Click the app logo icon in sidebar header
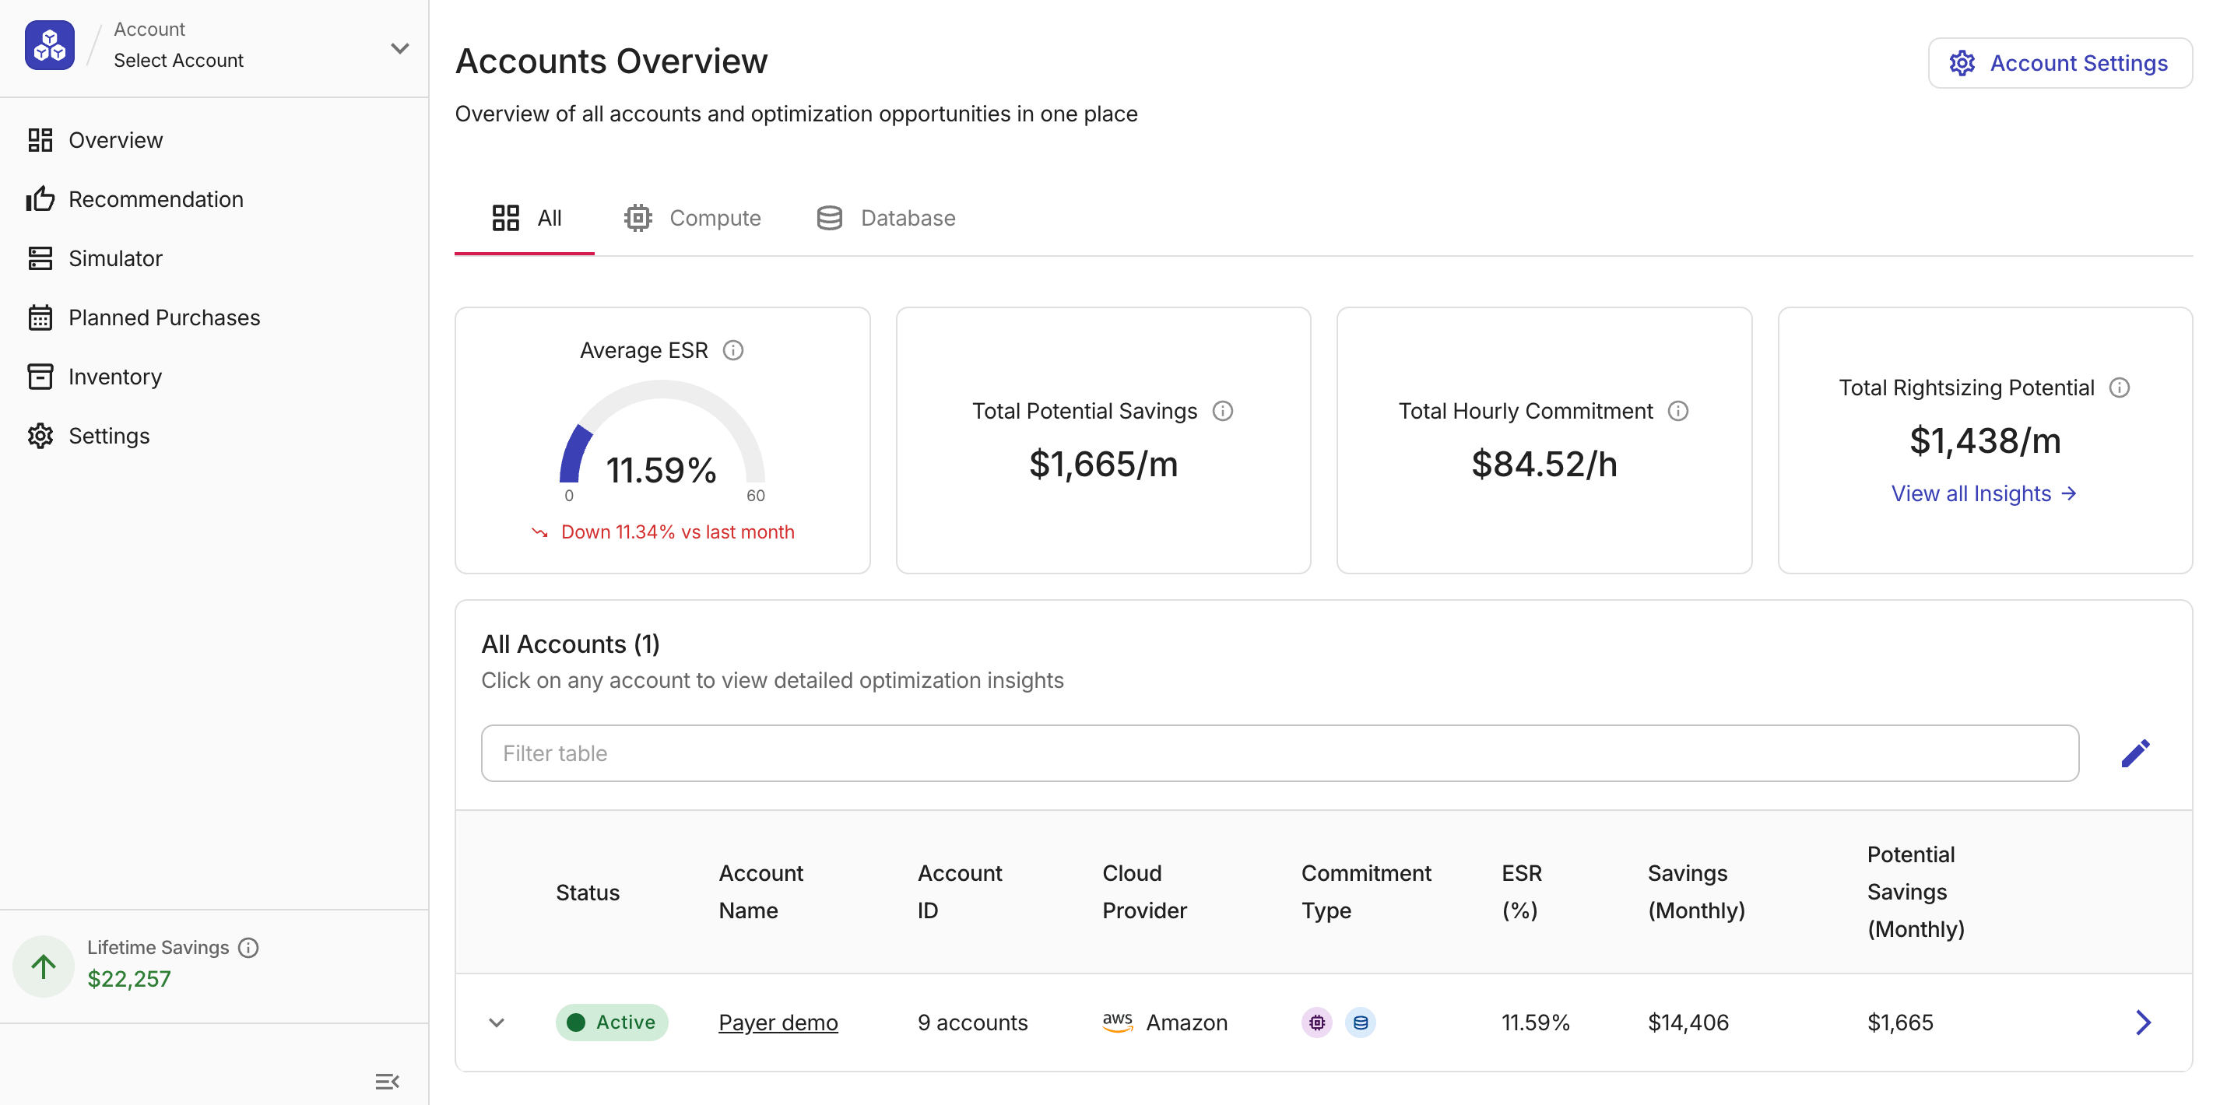The height and width of the screenshot is (1105, 2220). click(x=49, y=45)
